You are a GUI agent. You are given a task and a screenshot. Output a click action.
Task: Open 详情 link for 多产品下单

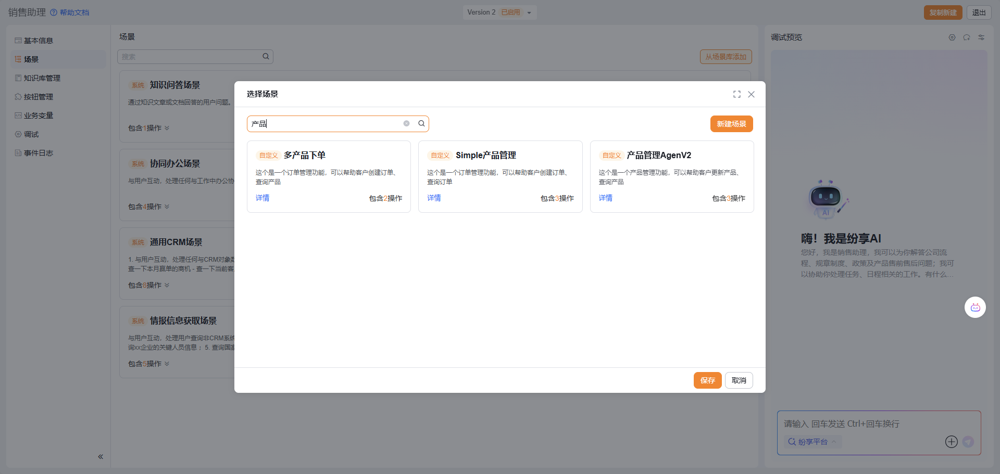[262, 198]
